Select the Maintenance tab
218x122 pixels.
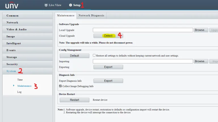(x=66, y=16)
